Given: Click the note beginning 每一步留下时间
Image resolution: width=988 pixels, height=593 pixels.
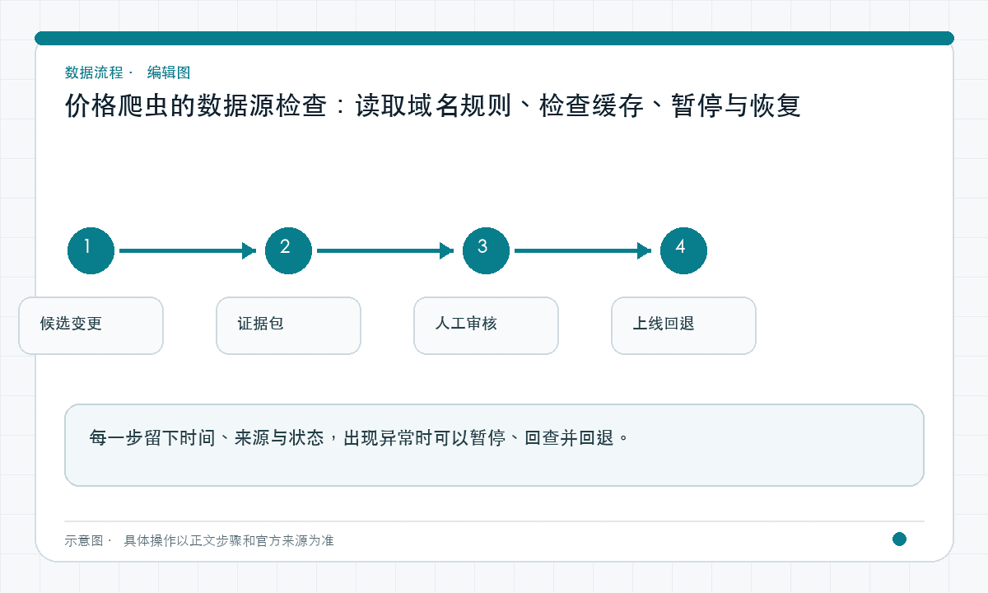Looking at the screenshot, I should [494, 445].
